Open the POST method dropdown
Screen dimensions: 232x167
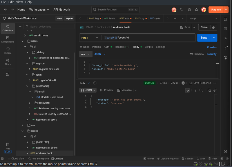pos(90,38)
